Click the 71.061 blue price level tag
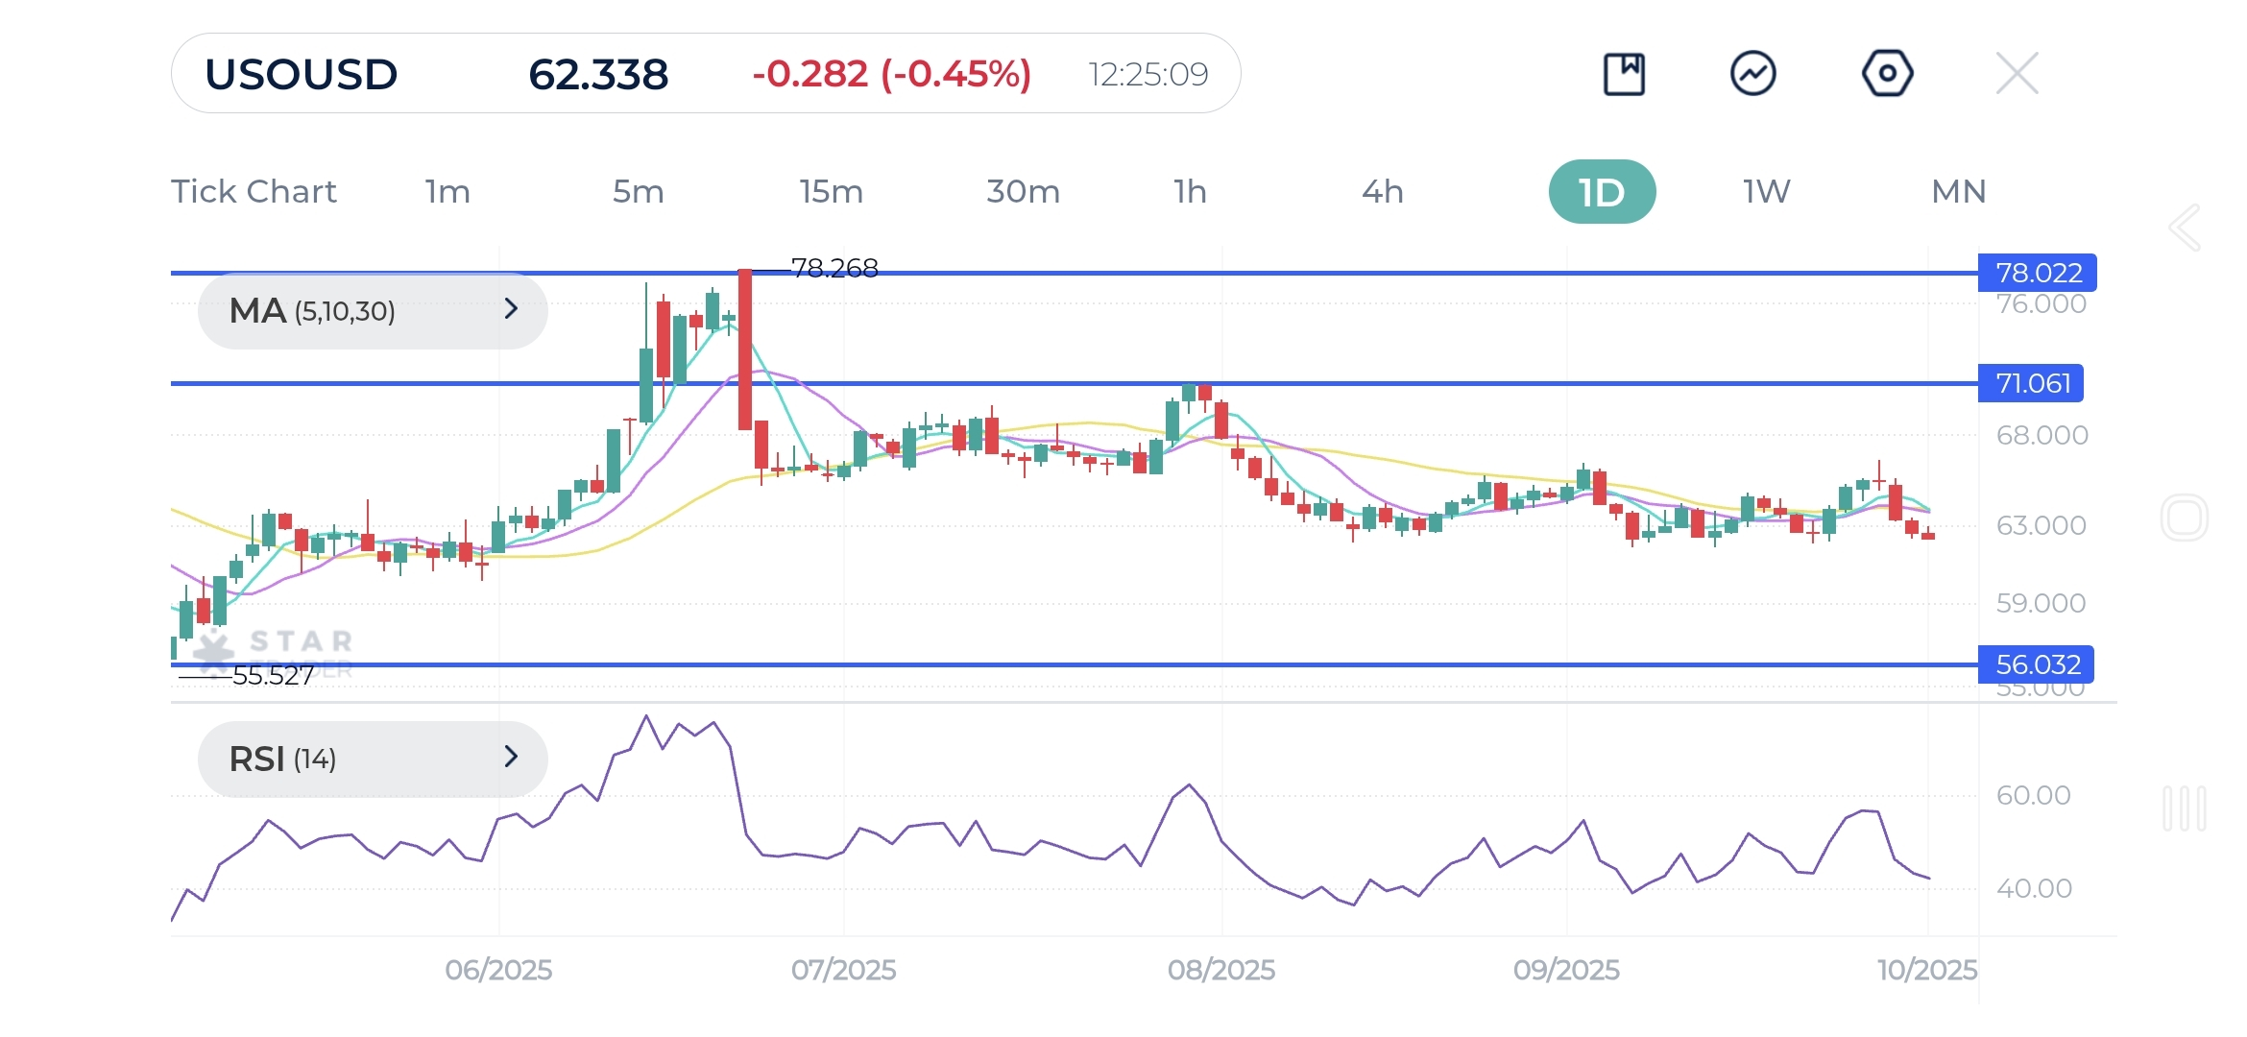Screen dimensions: 2247x1037 pyautogui.click(x=2031, y=383)
